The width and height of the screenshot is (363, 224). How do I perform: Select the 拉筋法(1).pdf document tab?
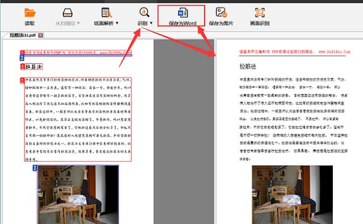pyautogui.click(x=23, y=35)
